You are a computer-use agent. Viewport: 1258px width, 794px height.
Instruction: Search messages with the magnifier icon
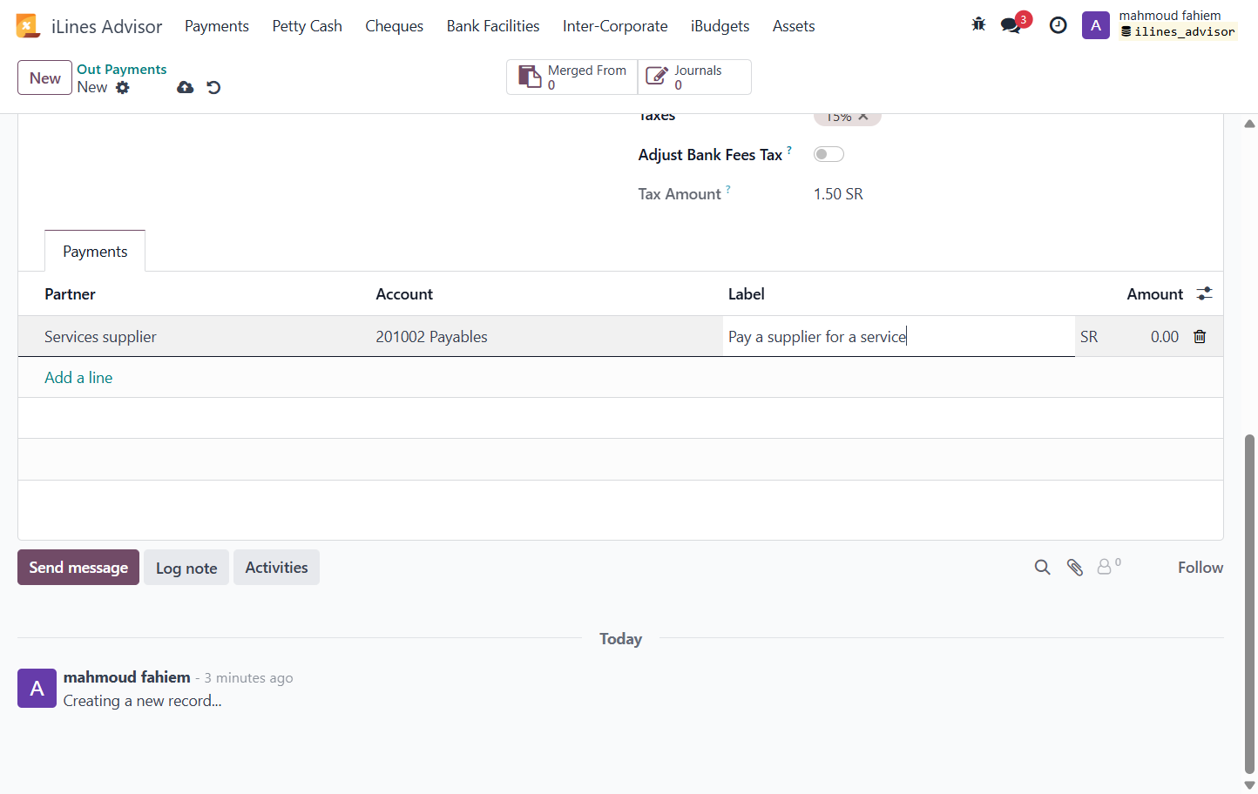(1042, 568)
